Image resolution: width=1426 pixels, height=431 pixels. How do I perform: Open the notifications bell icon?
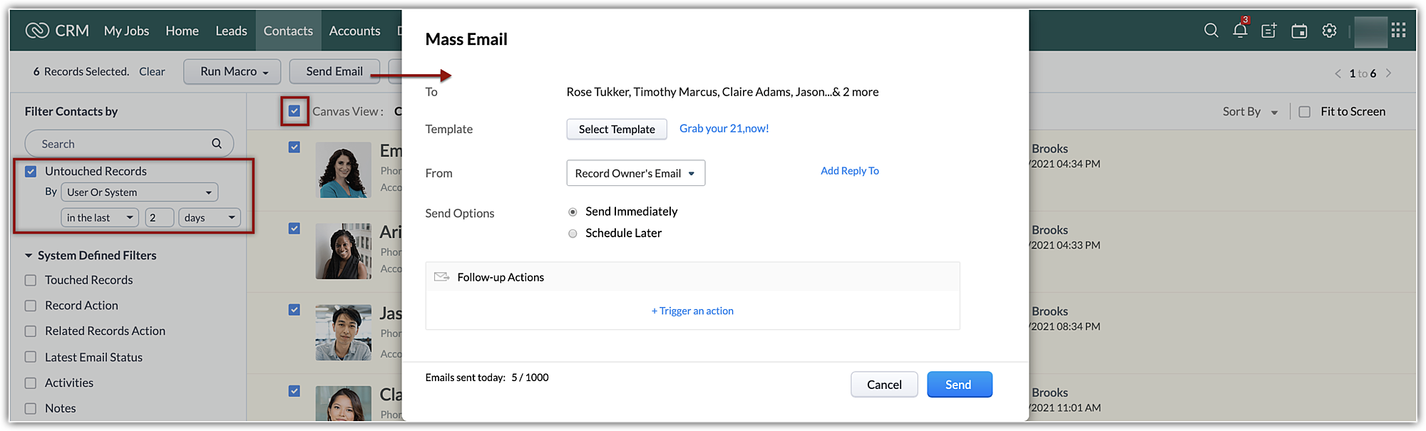tap(1240, 31)
